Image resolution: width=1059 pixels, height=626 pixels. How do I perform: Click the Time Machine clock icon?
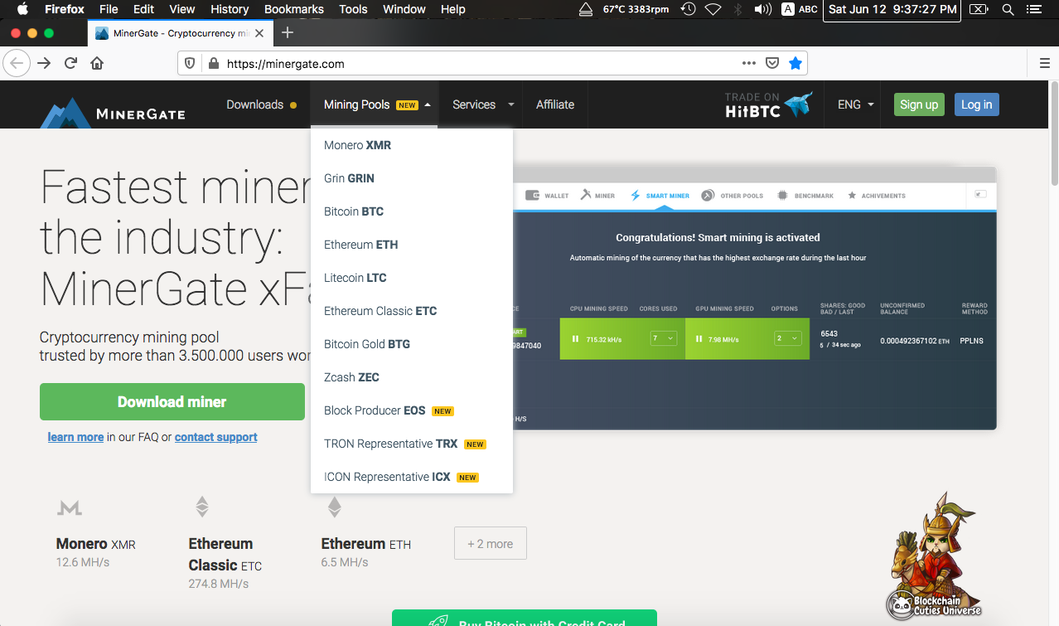coord(688,9)
